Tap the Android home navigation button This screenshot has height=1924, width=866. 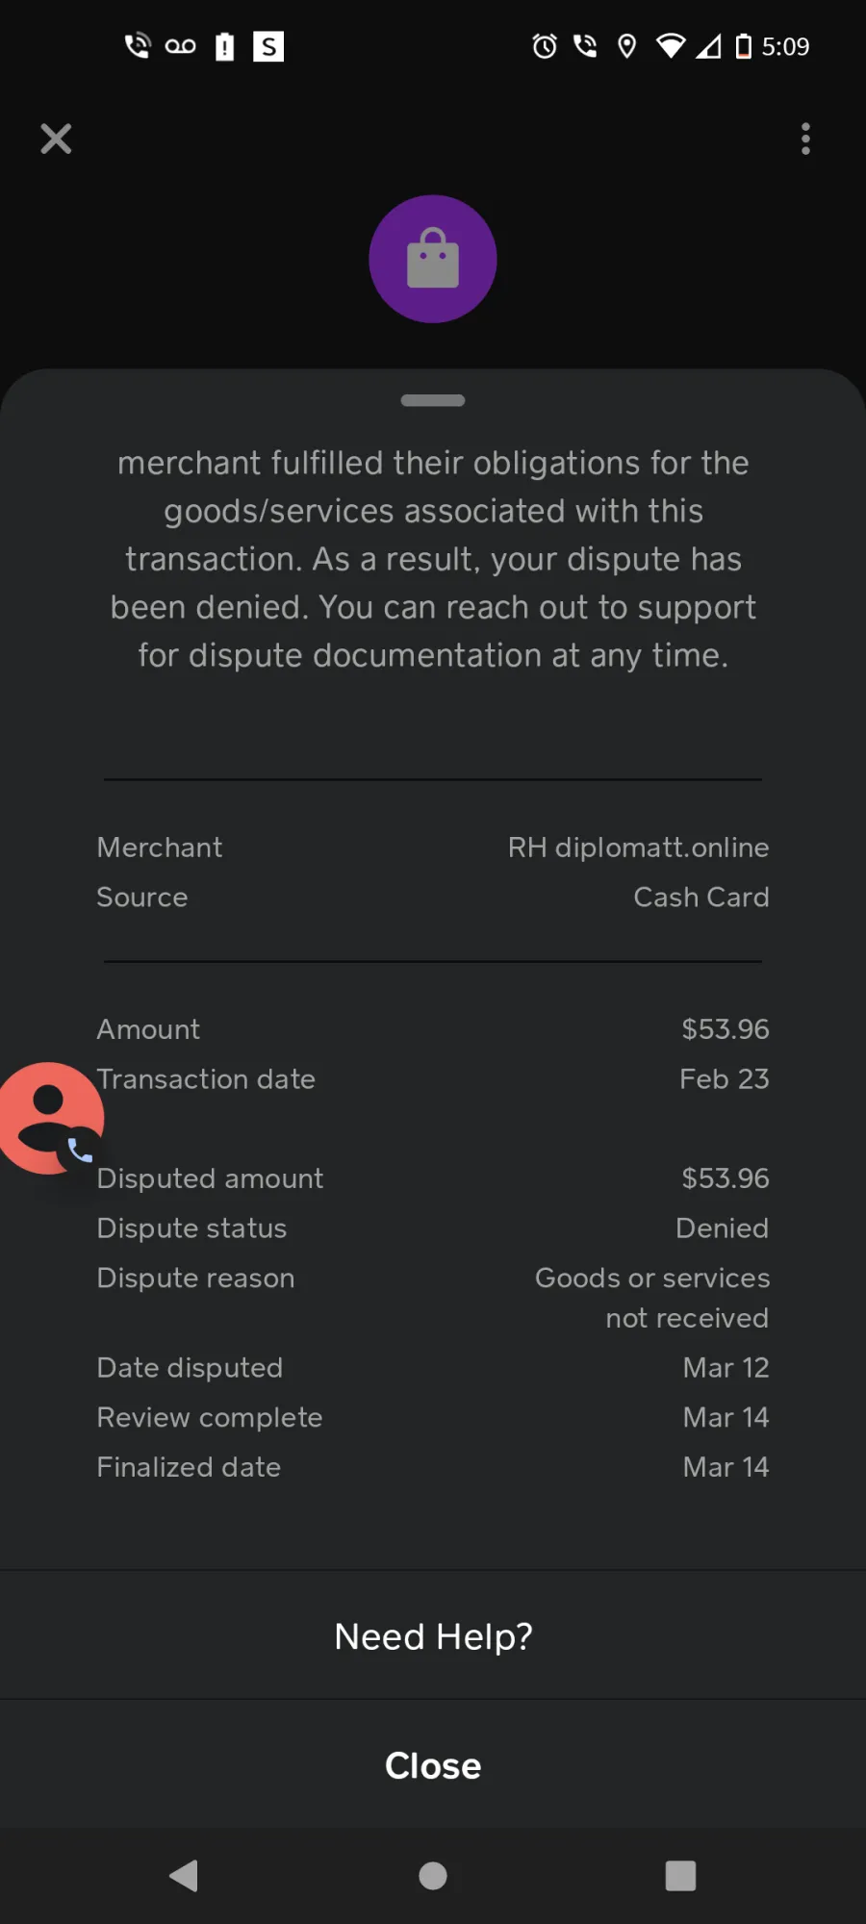[433, 1875]
